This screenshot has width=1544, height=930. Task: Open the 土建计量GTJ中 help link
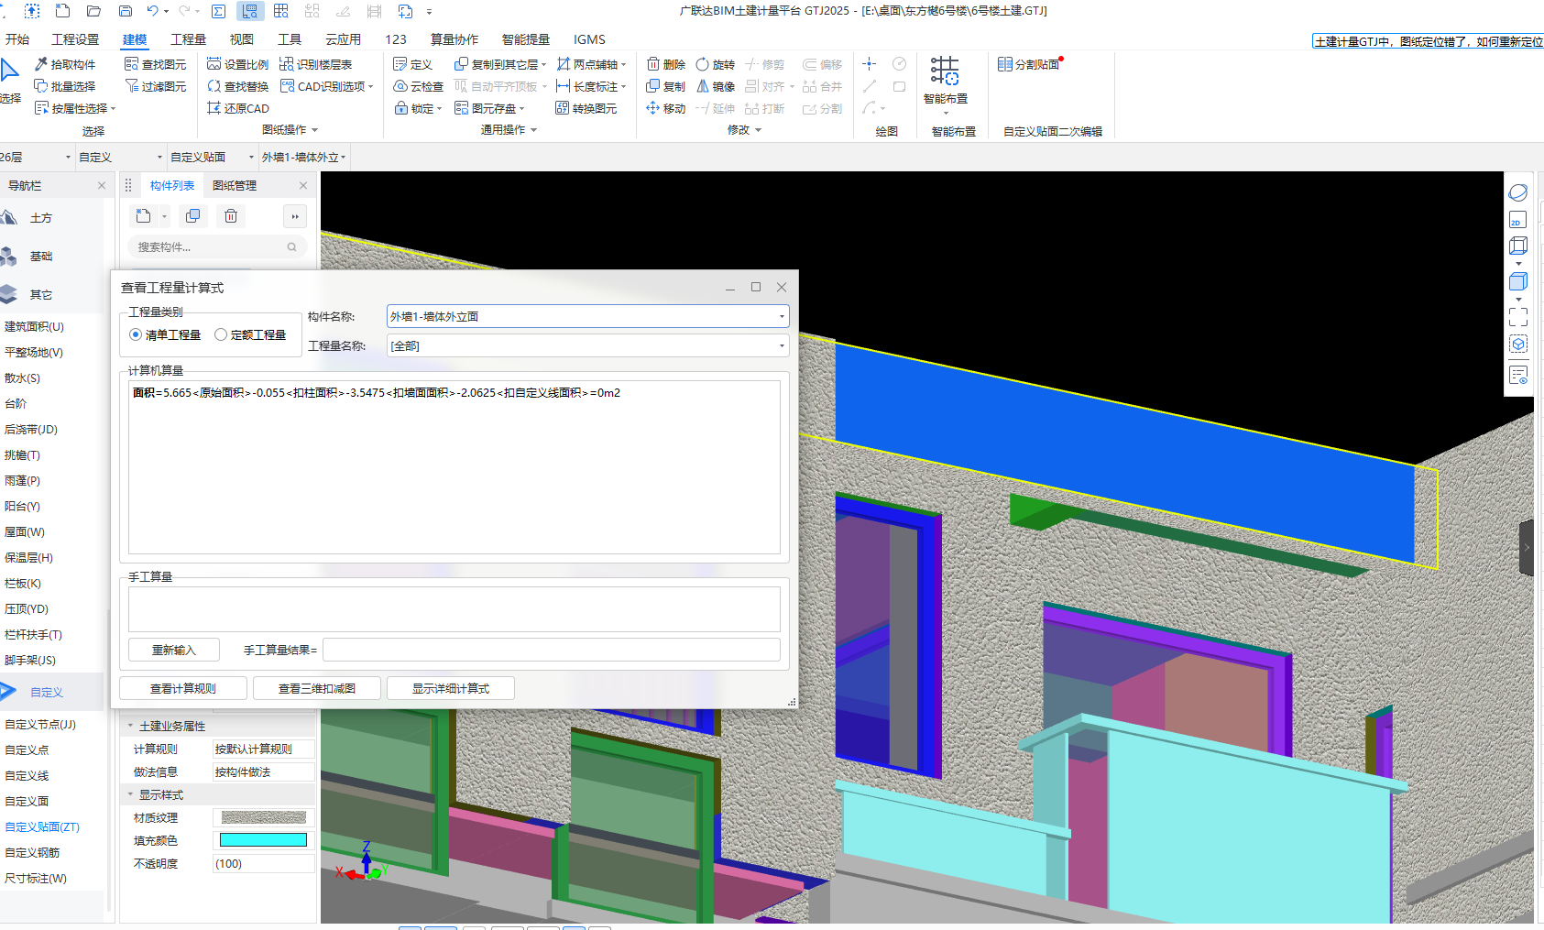click(x=1428, y=41)
